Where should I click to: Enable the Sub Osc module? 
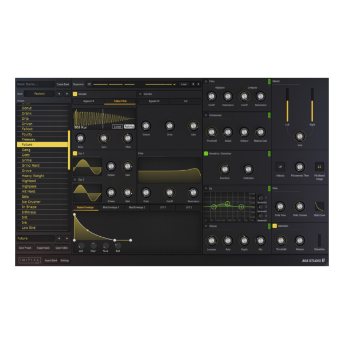[140, 93]
